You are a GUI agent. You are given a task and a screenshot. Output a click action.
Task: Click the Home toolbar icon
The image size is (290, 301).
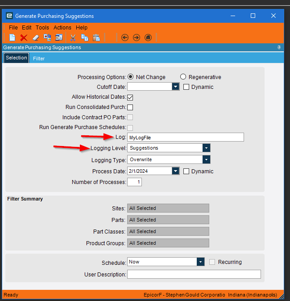(x=148, y=38)
